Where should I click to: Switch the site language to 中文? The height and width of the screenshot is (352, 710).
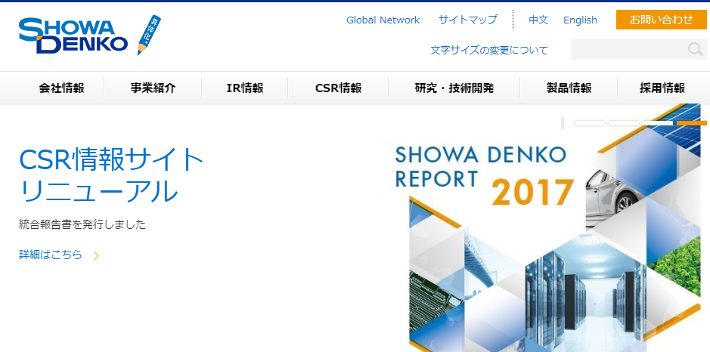click(x=538, y=20)
